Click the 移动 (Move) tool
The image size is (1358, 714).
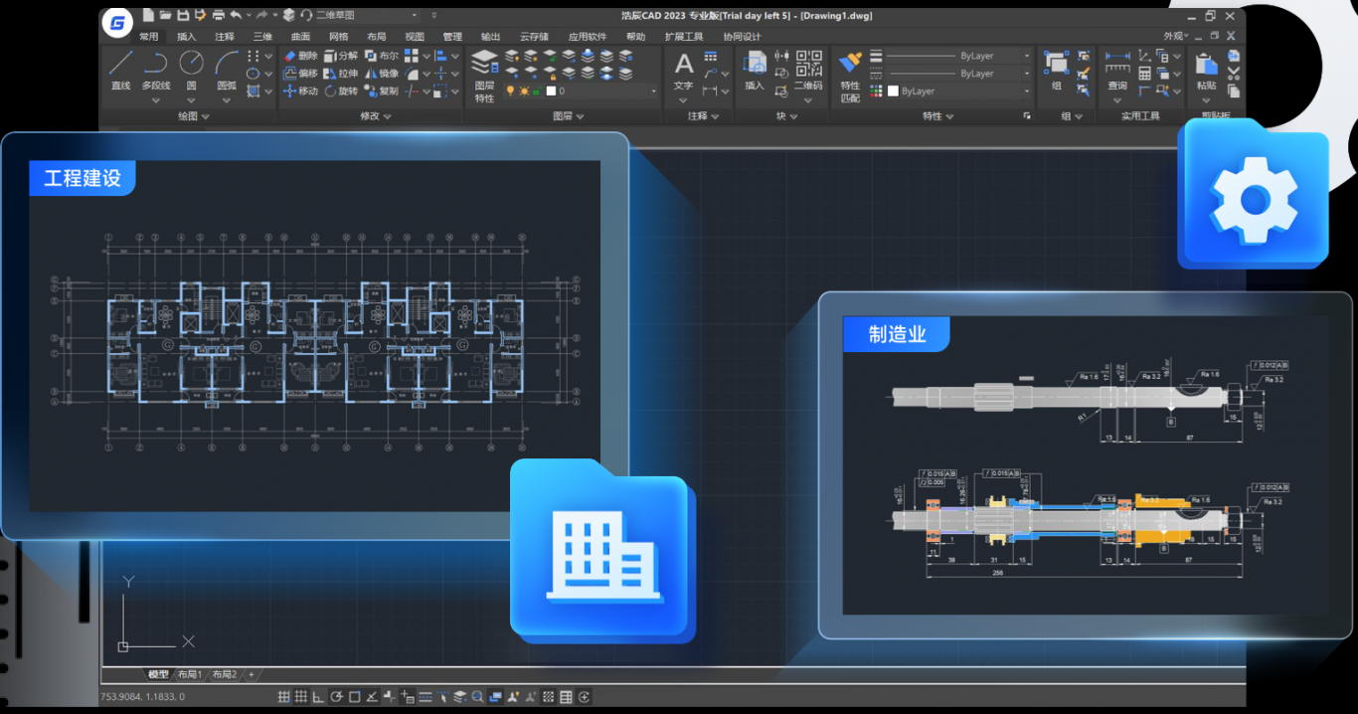click(x=300, y=90)
